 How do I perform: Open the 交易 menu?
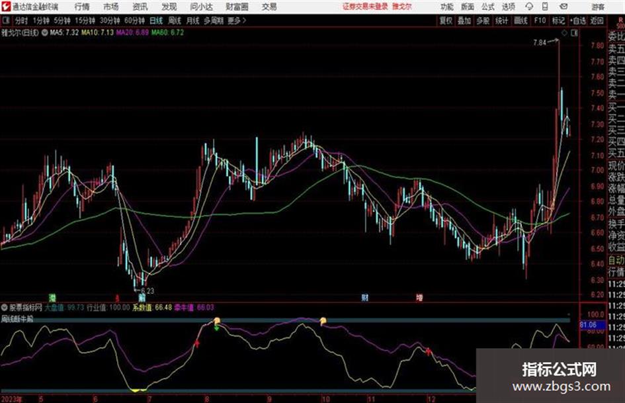pos(269,7)
